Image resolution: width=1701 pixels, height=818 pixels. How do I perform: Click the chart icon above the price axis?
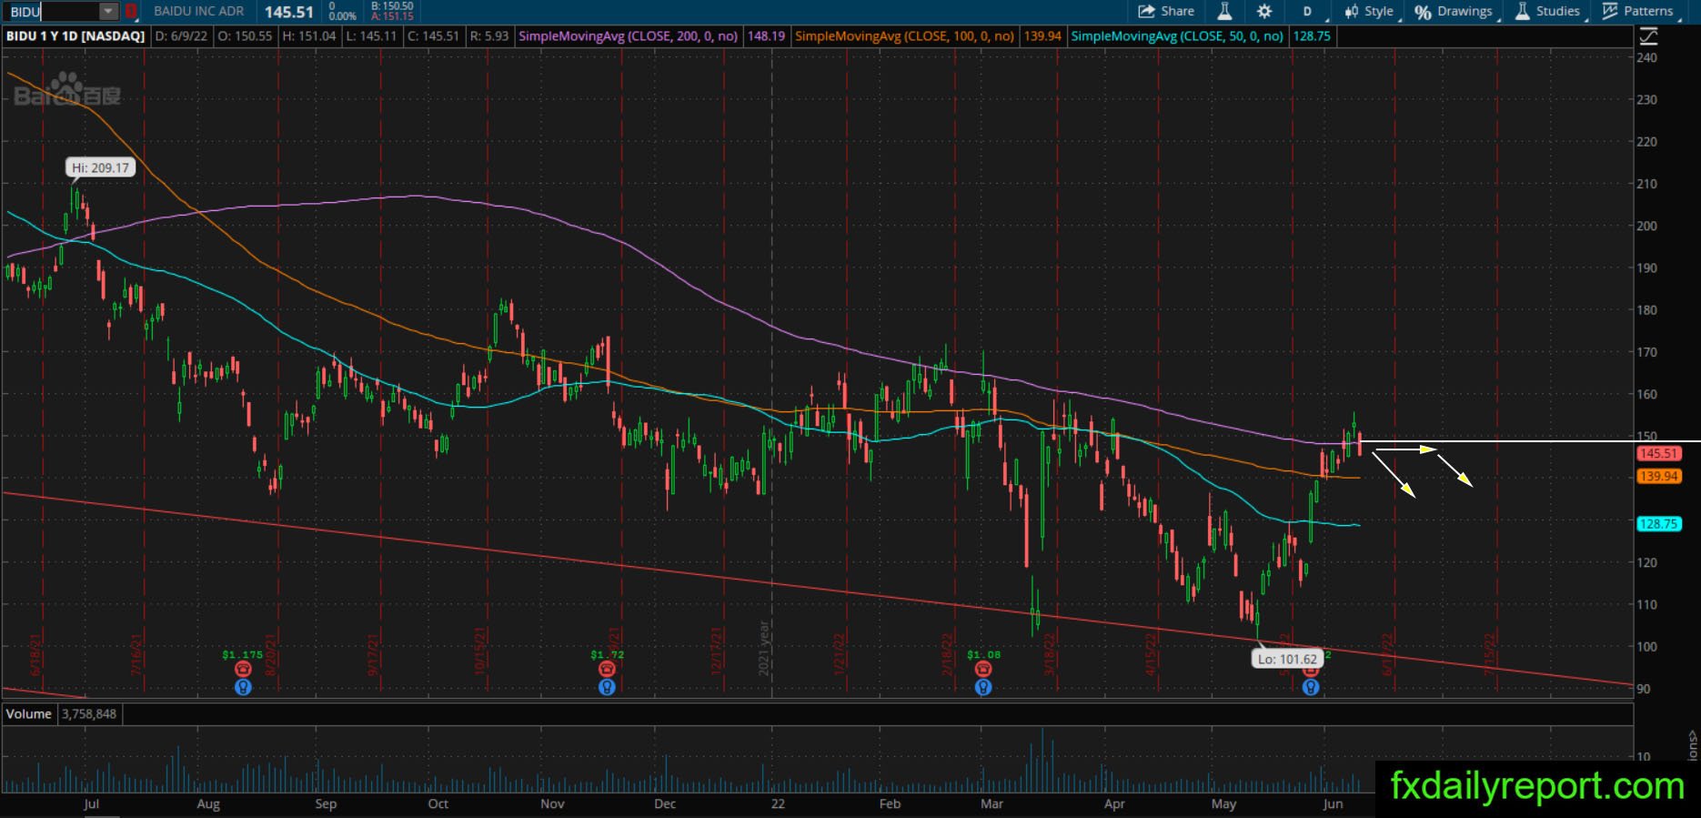1647,36
